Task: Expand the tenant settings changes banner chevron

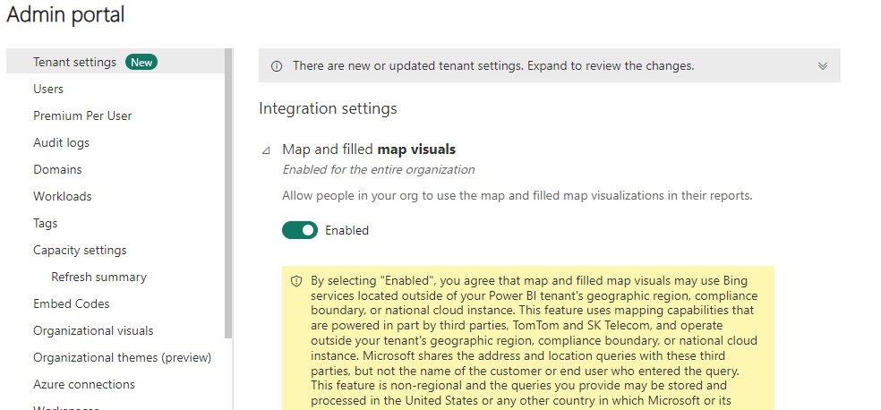Action: coord(823,66)
